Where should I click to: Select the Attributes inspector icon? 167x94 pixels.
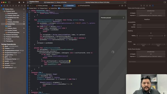click(x=153, y=6)
